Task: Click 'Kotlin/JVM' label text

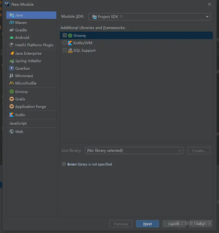Action: tap(83, 43)
